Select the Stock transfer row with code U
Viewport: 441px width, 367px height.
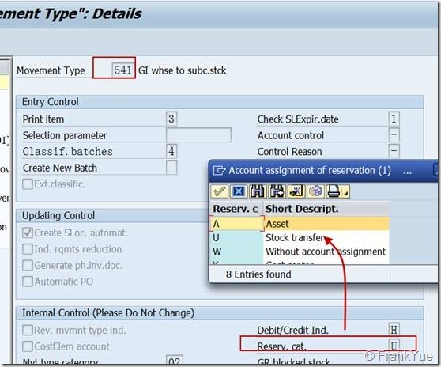pyautogui.click(x=300, y=238)
